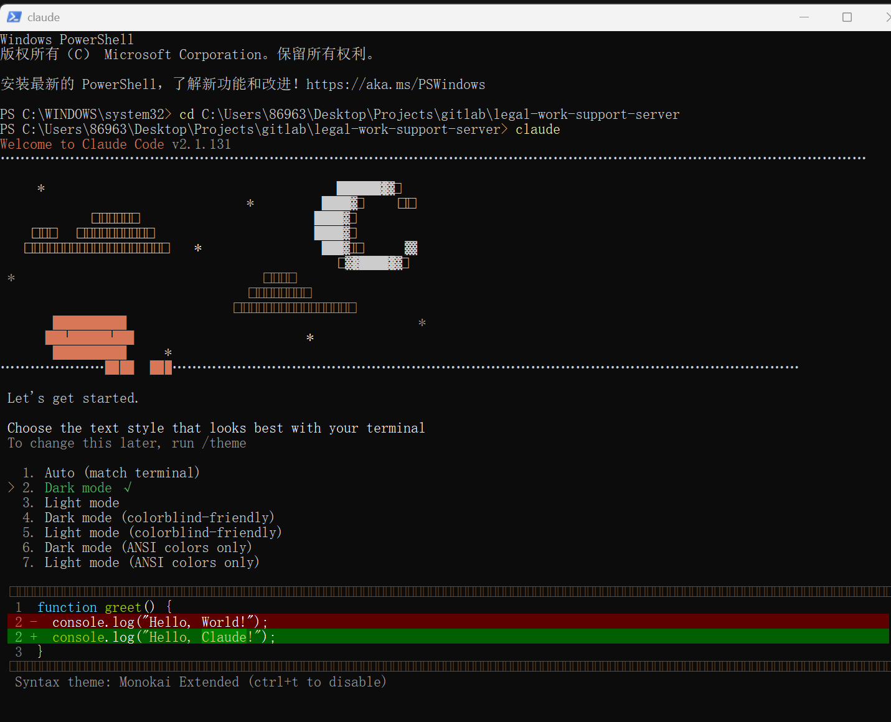This screenshot has height=722, width=891.
Task: Click the 'Let's get started.' text
Action: point(73,398)
